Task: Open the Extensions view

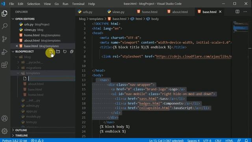Action: point(4,65)
